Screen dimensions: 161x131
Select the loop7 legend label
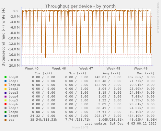[x=13, y=108]
